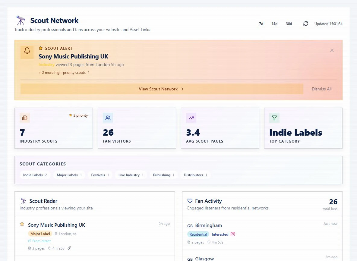The width and height of the screenshot is (357, 261).
Task: Open the Fan Visitors stat card
Action: 137,128
